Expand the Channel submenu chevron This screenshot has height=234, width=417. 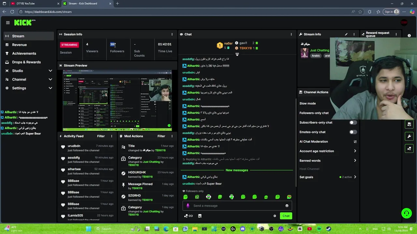coord(50,79)
